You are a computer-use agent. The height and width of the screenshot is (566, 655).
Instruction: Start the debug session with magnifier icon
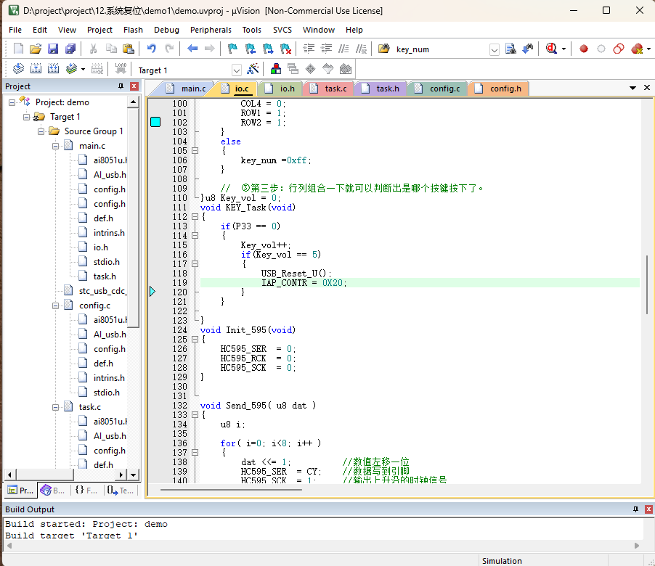[553, 49]
